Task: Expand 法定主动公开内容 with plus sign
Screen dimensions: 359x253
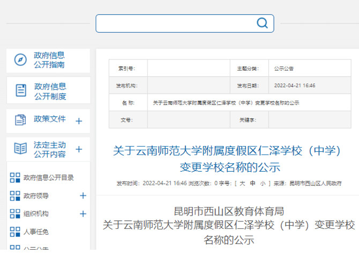Action: pyautogui.click(x=79, y=149)
